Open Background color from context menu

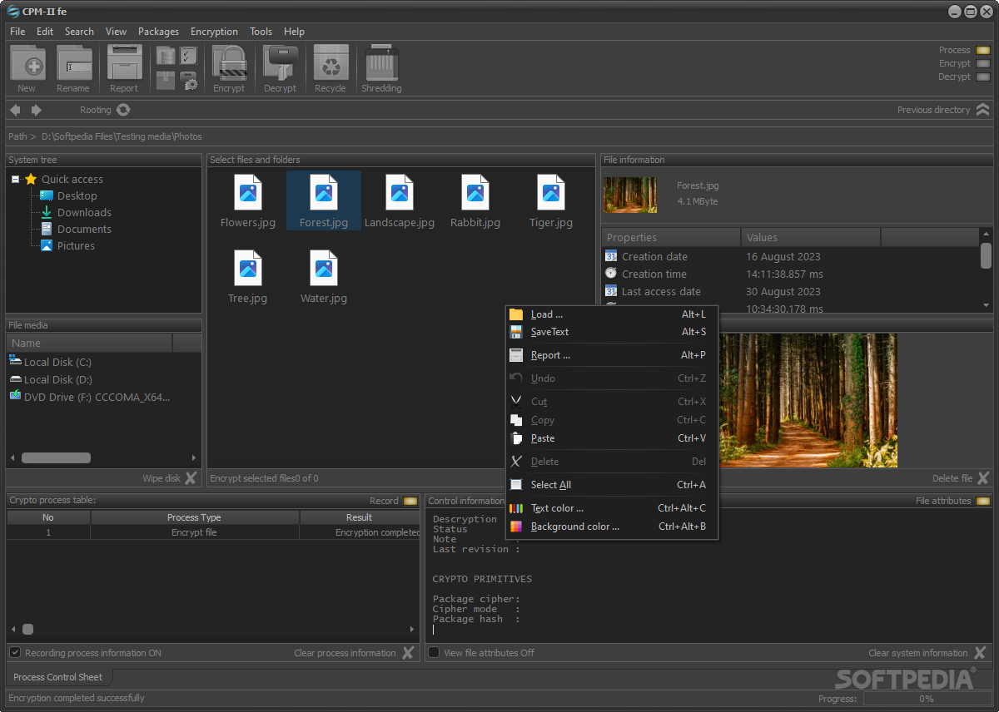click(611, 527)
